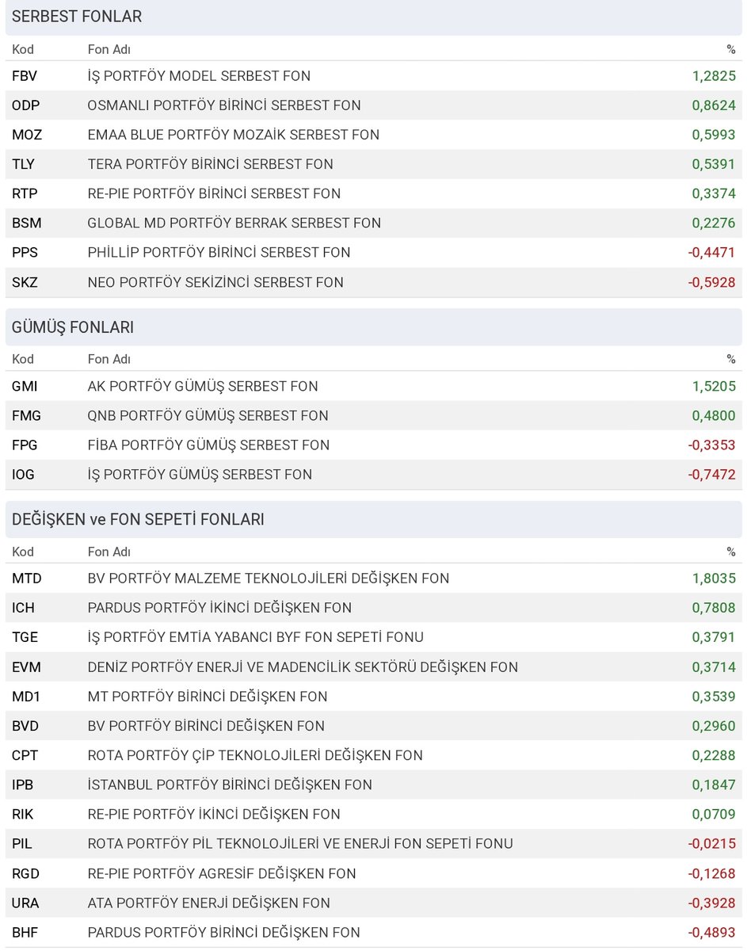This screenshot has height=951, width=747.
Task: Click the 1,5205 percentage value
Action: click(x=714, y=387)
